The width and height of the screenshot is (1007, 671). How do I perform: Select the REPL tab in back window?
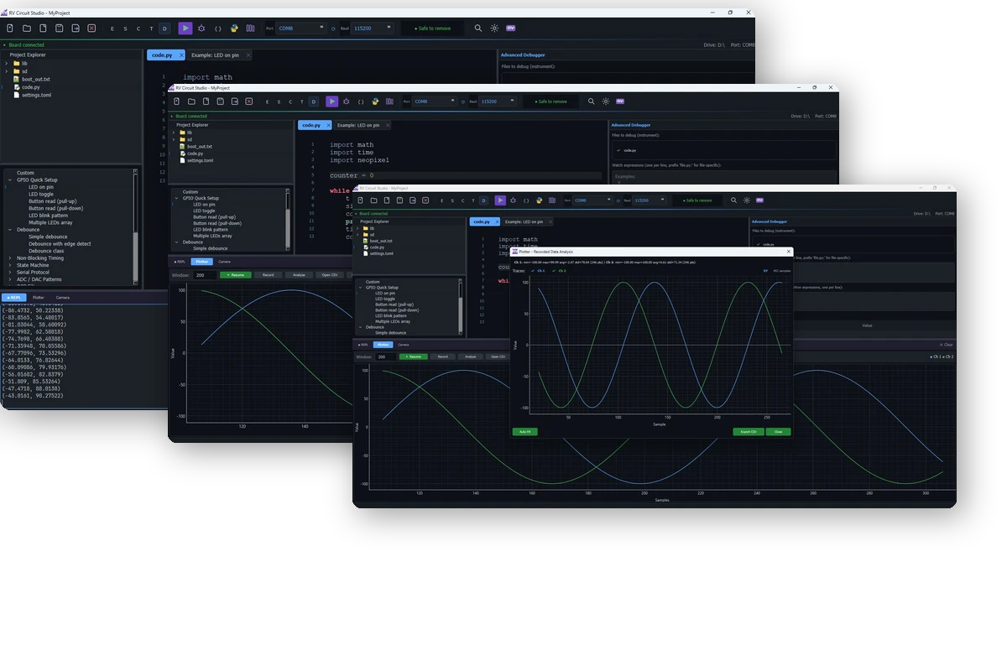tap(14, 298)
